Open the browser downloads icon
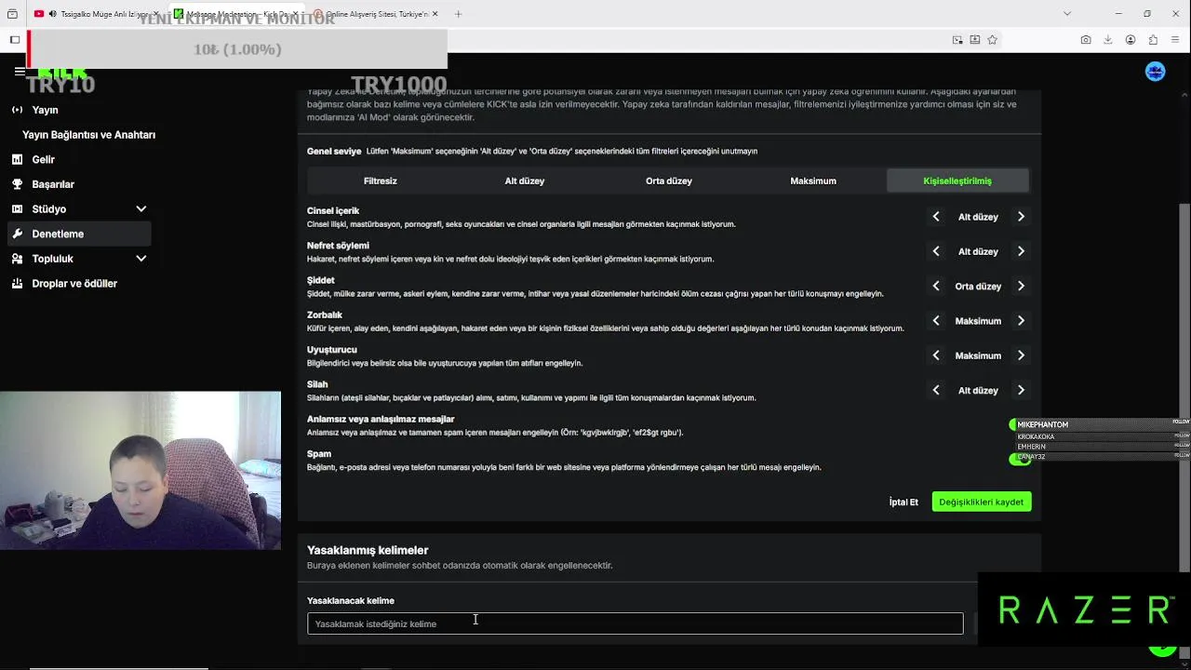The height and width of the screenshot is (670, 1191). click(1107, 40)
